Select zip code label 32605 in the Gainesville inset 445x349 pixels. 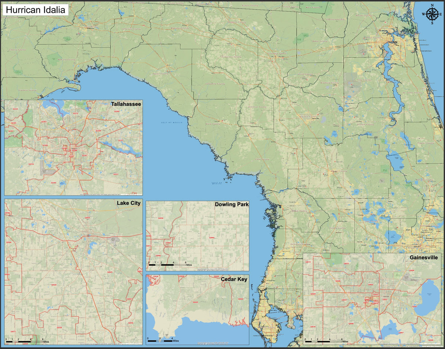pos(370,285)
